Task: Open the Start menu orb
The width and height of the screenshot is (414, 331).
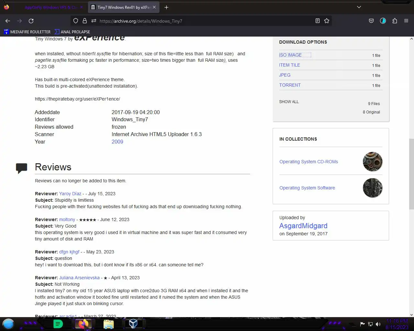Action: pos(8,324)
